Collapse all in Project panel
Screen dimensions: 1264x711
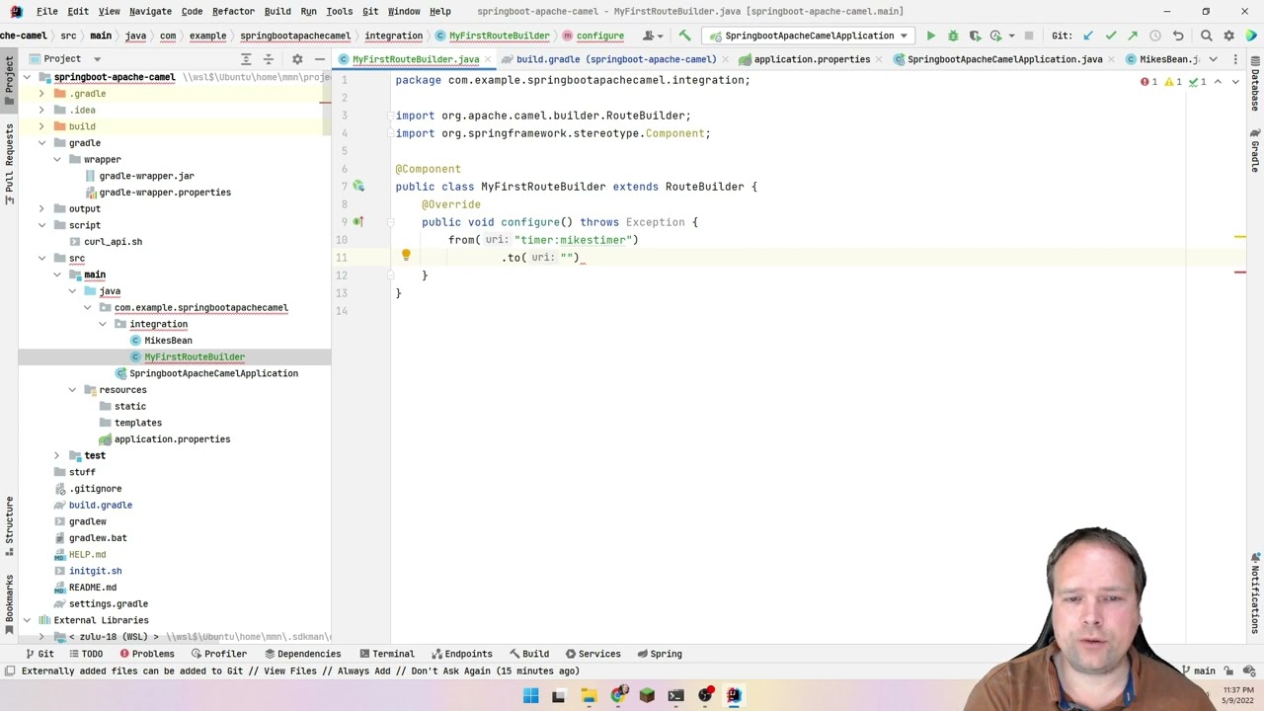click(x=269, y=59)
